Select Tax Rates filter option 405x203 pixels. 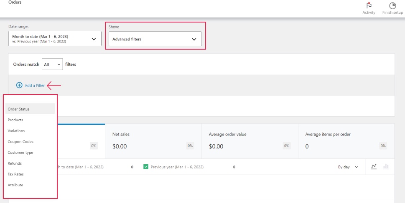pyautogui.click(x=15, y=174)
